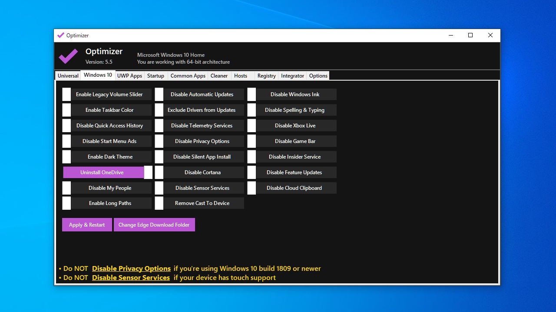
Task: Toggle Disable Silent App Install
Action: [199, 157]
